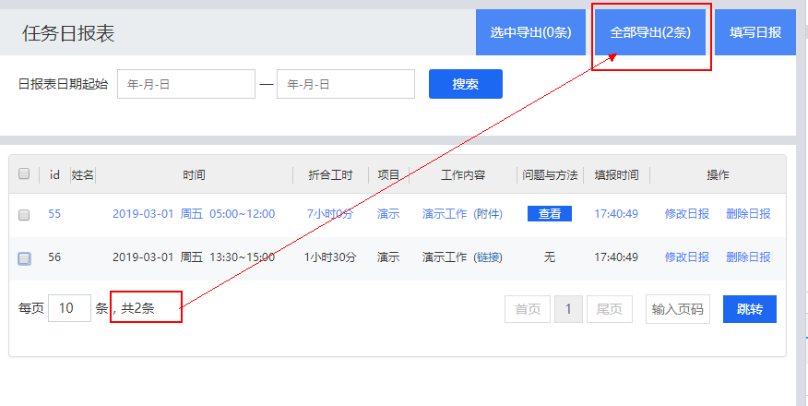
Task: Click the 任务日报表 page title
Action: [68, 33]
